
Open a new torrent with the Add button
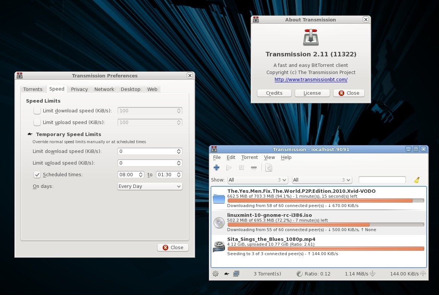tap(216, 168)
